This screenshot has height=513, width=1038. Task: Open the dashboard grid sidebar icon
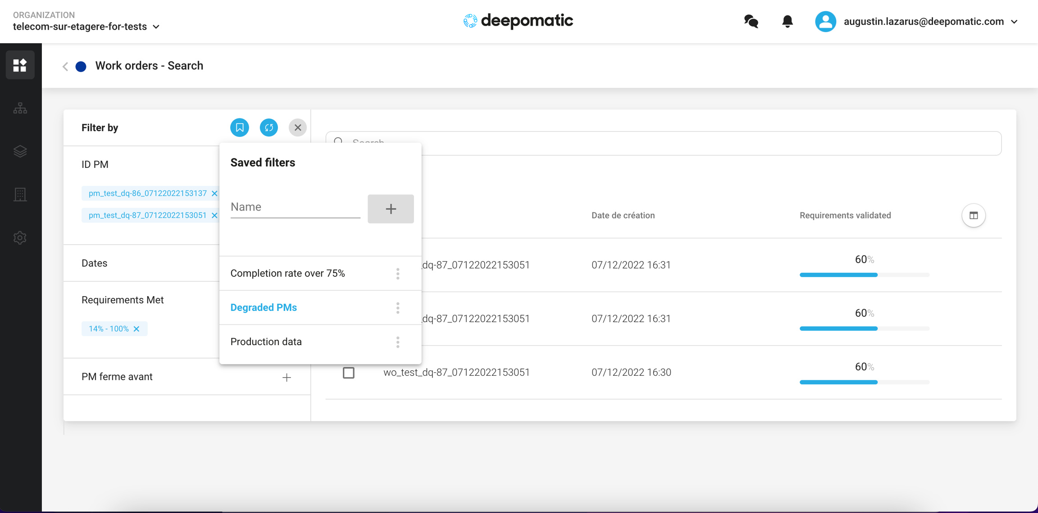(20, 65)
